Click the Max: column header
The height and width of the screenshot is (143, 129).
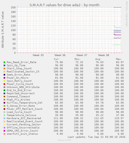(119, 59)
